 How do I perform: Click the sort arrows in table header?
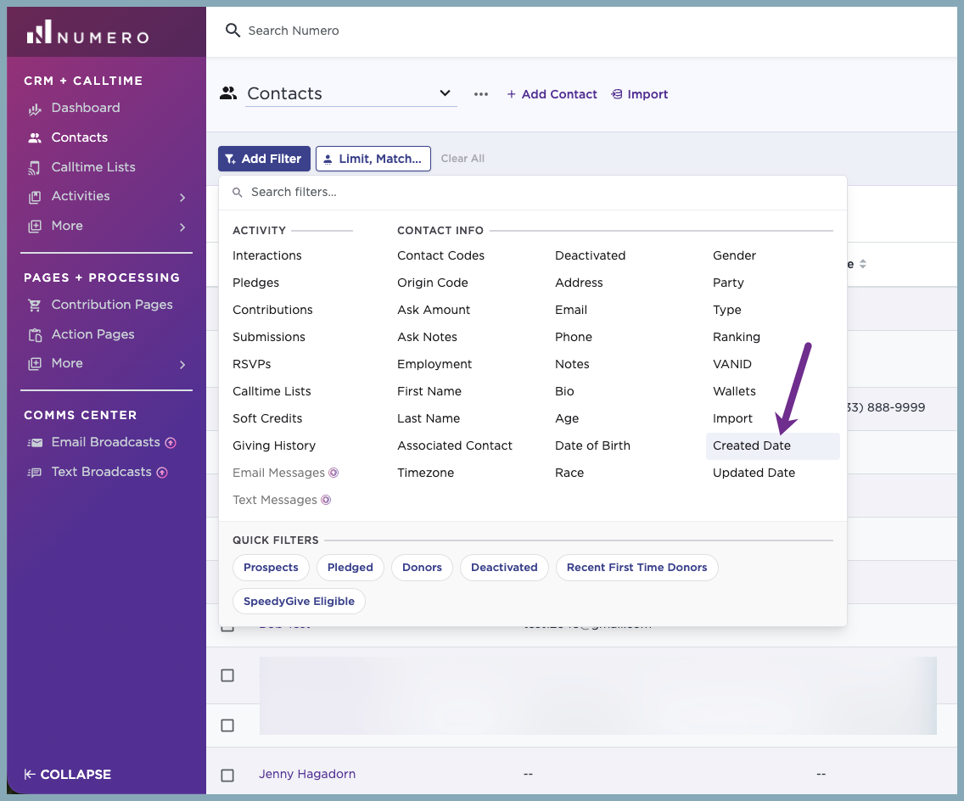[862, 264]
